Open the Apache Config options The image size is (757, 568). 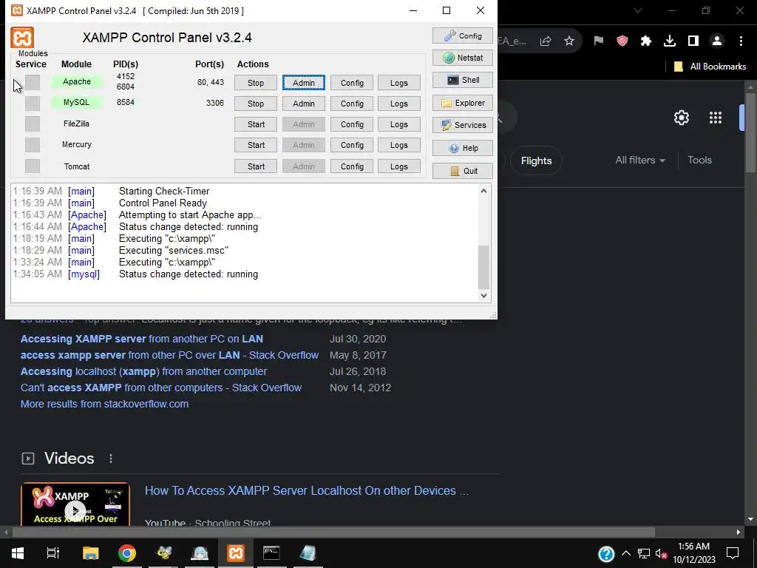click(x=352, y=83)
